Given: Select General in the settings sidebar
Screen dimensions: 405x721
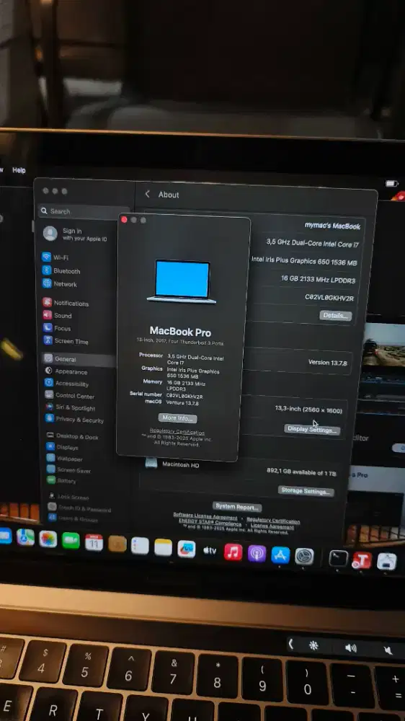Looking at the screenshot, I should pyautogui.click(x=78, y=359).
